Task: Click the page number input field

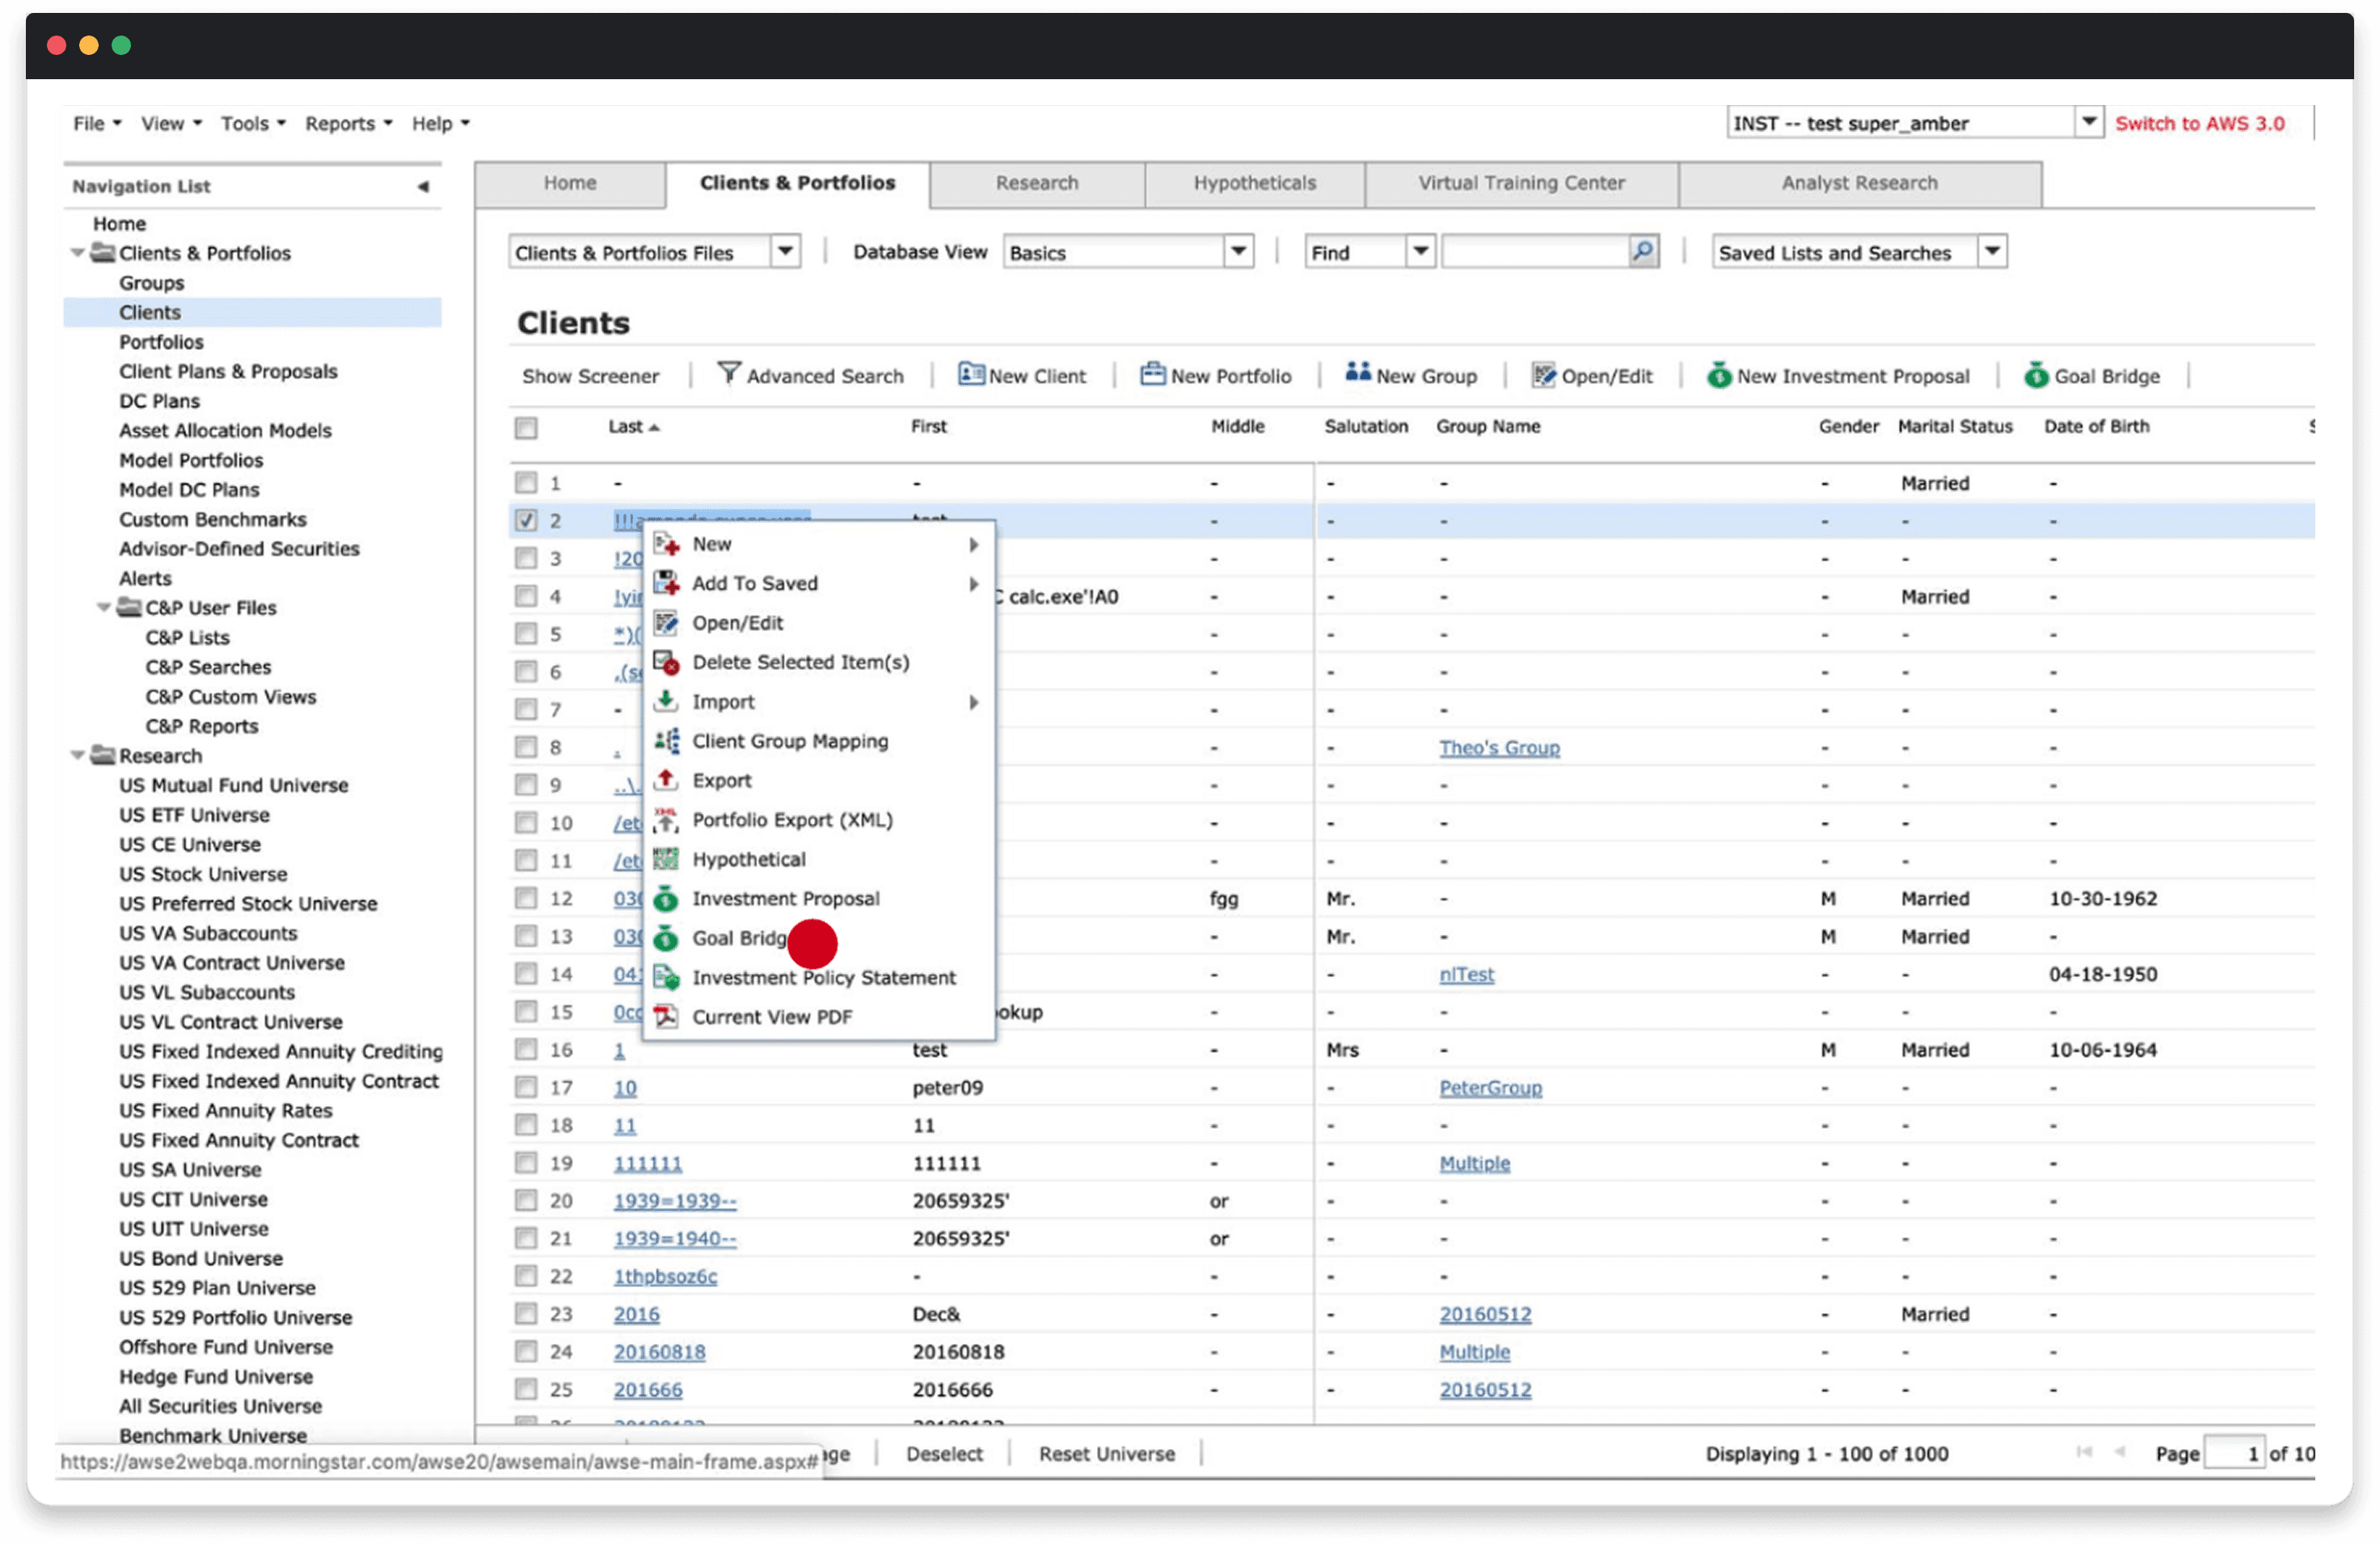Action: coord(2232,1453)
